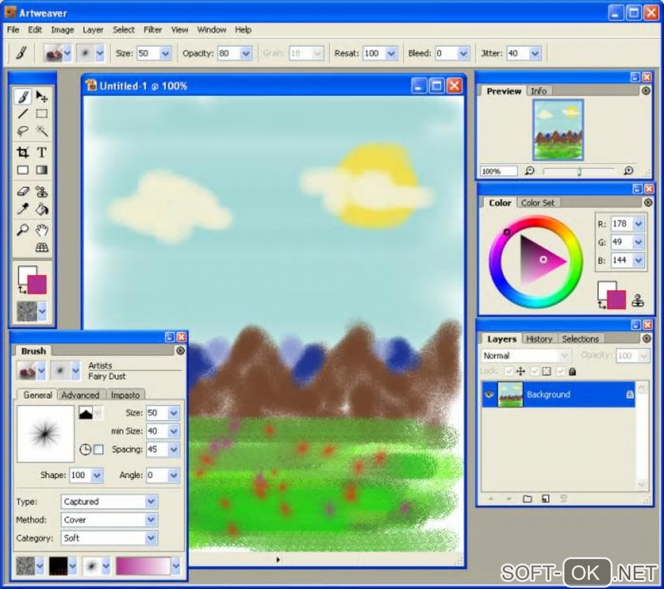Select the Eraser tool

point(23,191)
